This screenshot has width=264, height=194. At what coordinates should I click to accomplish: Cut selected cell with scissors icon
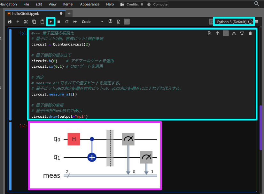tap(26, 21)
